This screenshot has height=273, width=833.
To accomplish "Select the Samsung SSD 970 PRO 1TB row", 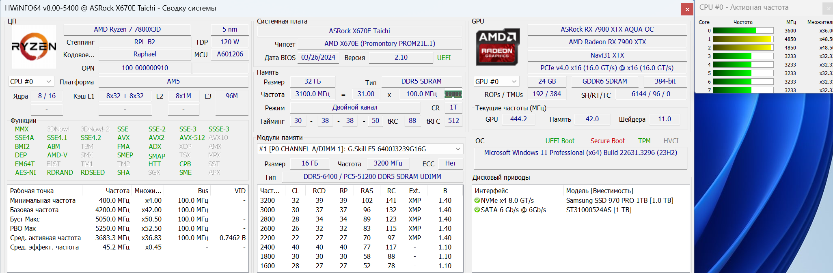I will click(581, 200).
